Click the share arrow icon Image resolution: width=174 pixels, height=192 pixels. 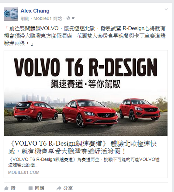(59, 188)
